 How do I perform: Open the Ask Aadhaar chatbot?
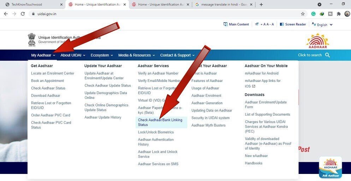click(331, 167)
